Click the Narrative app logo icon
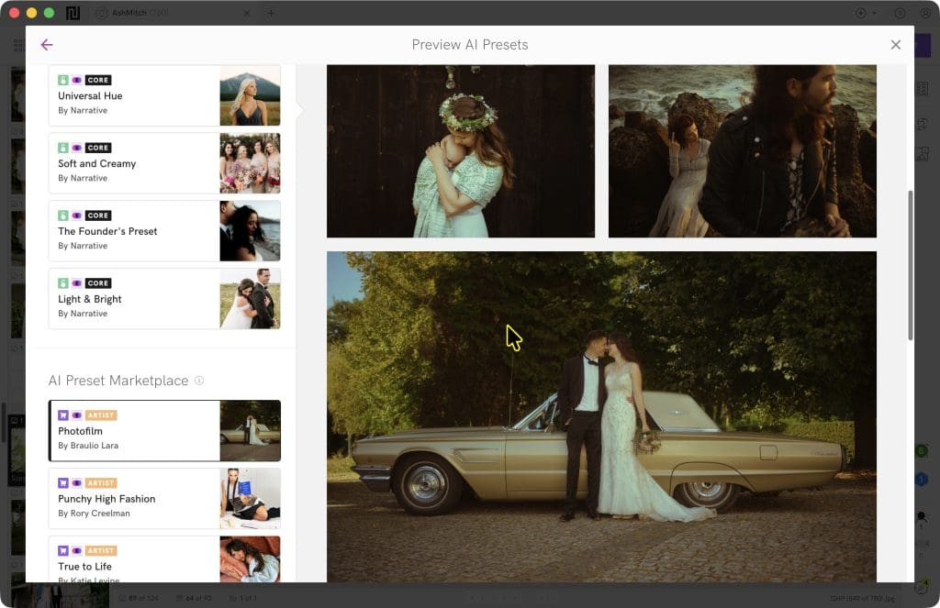Viewport: 940px width, 608px height. pos(73,13)
